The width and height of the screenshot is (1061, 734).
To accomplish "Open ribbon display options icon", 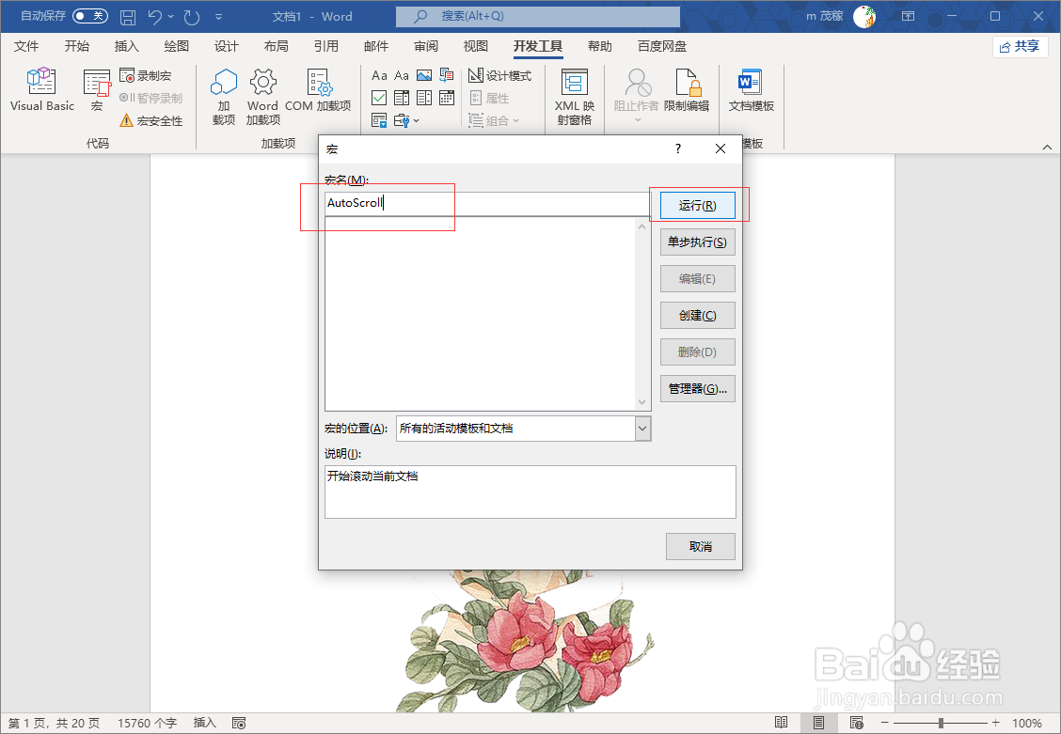I will (908, 16).
